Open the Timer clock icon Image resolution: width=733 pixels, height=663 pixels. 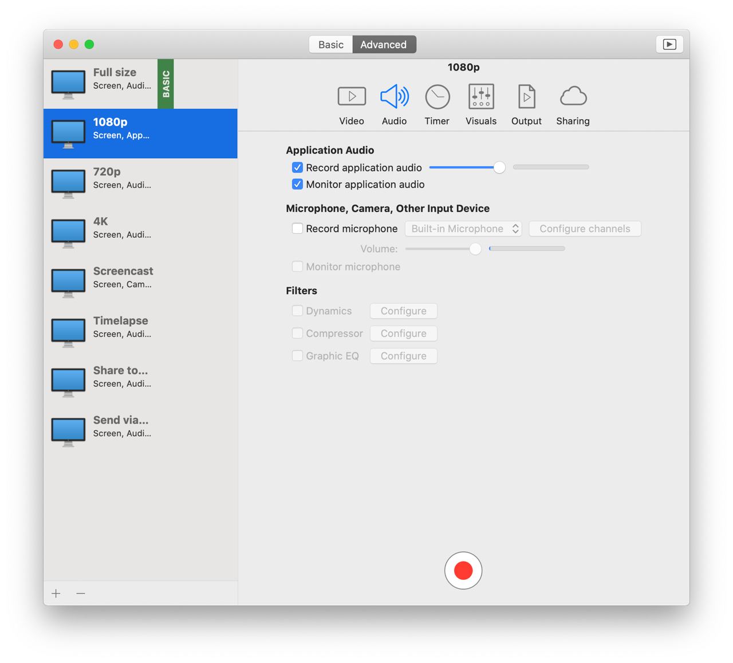(438, 97)
